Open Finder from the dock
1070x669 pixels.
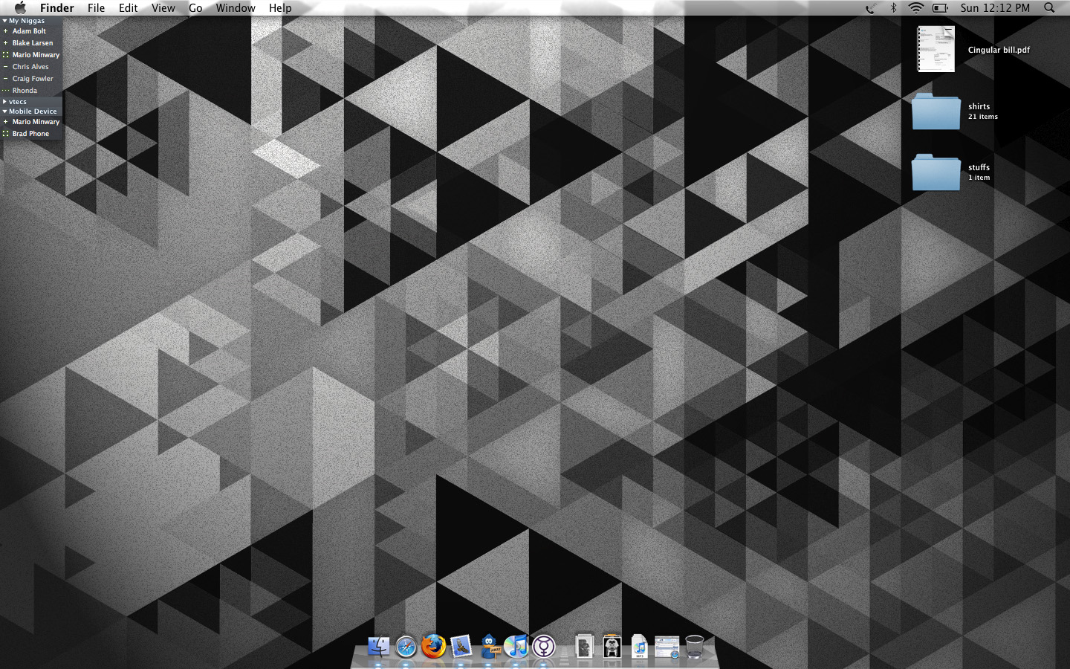378,646
